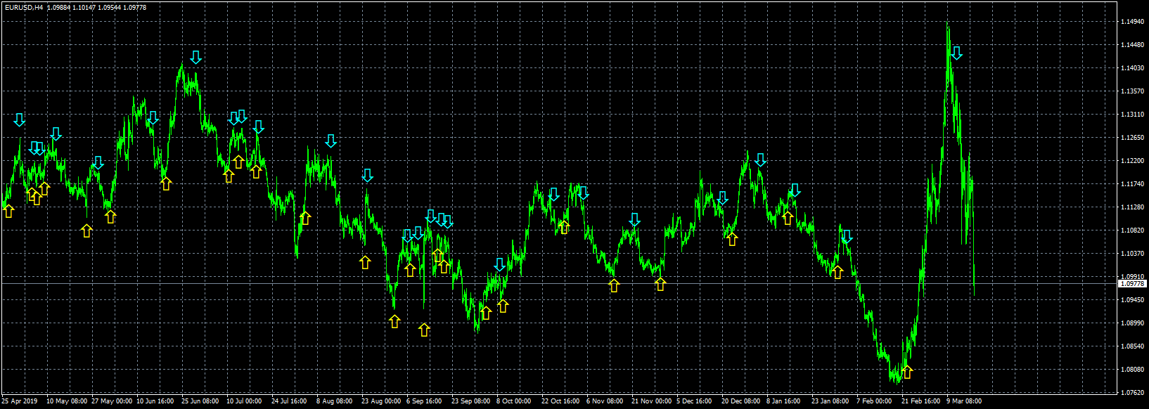Click the 1.08080 price axis label

click(x=1131, y=370)
